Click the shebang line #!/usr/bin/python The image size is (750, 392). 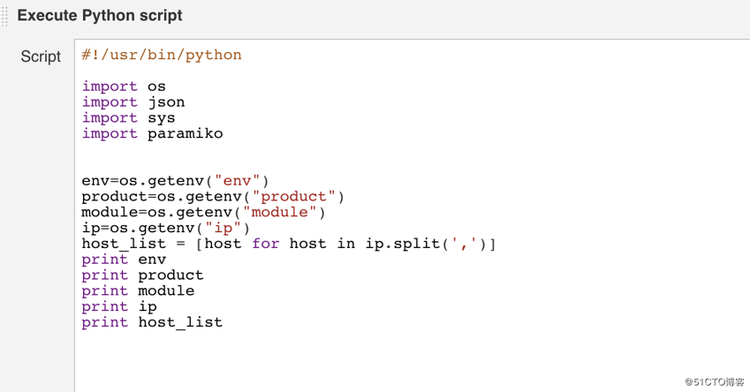(x=162, y=55)
